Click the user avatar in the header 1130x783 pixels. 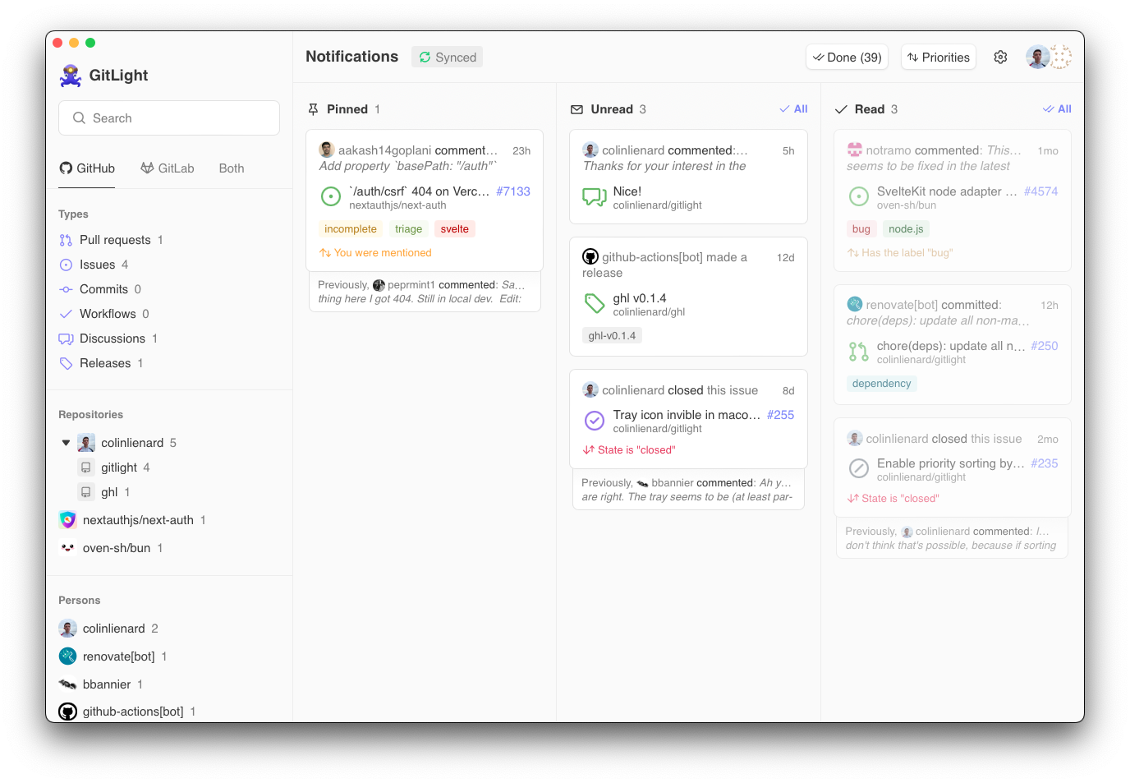pyautogui.click(x=1038, y=57)
